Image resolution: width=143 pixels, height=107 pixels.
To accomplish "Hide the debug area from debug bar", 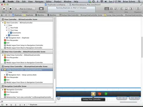I will pos(2,105).
